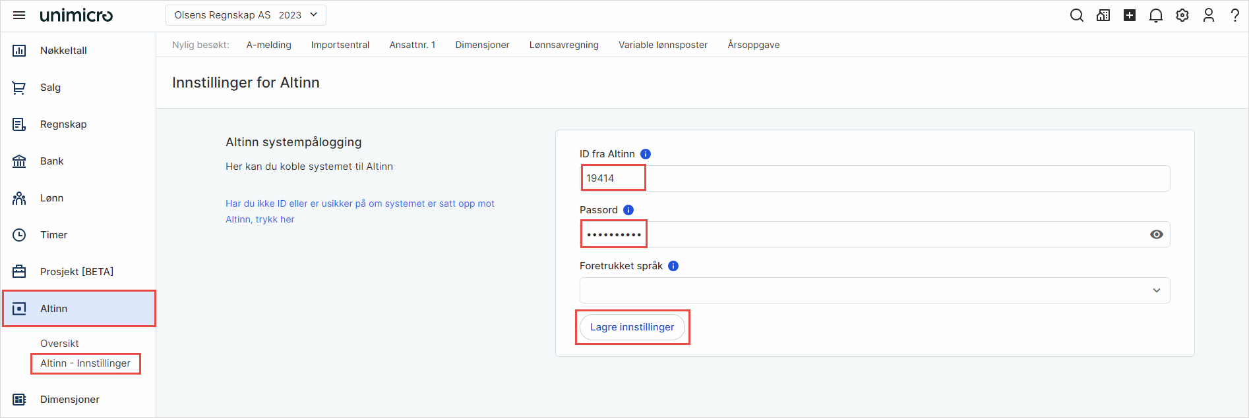The height and width of the screenshot is (418, 1249).
Task: Open the settings gear icon
Action: [1182, 15]
